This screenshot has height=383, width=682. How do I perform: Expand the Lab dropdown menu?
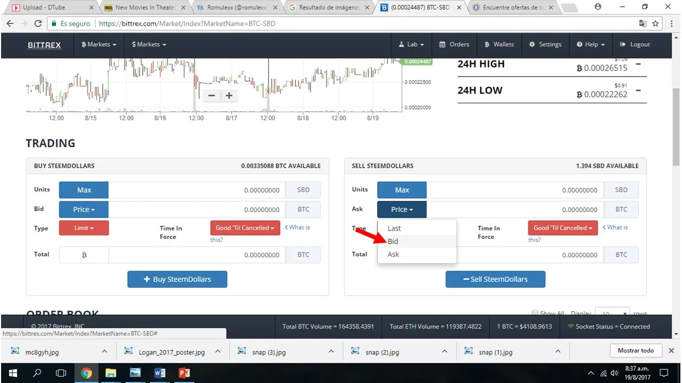click(x=411, y=45)
